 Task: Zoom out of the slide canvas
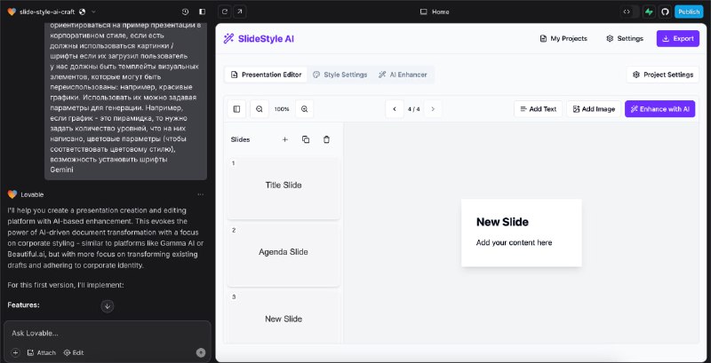coord(260,109)
